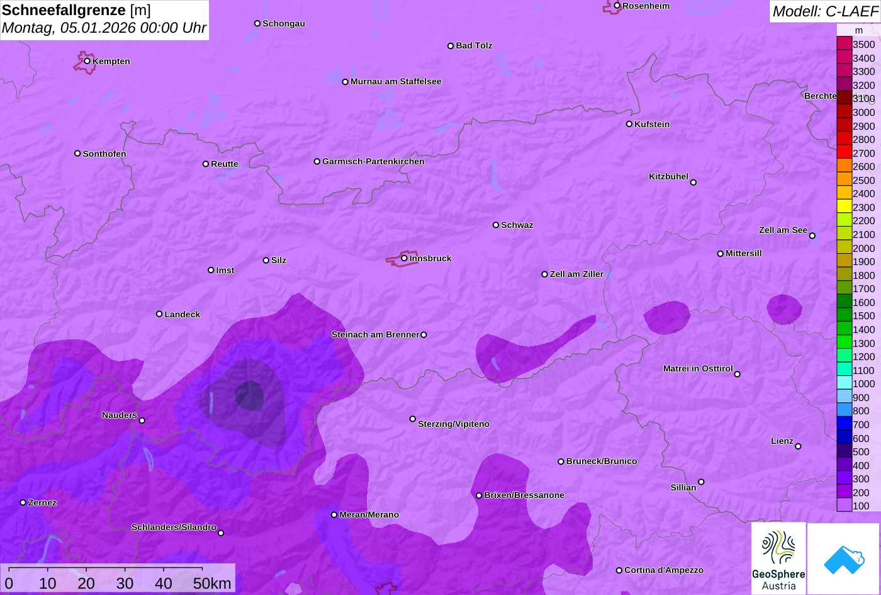Click the Sillian location dot
881x595 pixels.
coord(701,482)
